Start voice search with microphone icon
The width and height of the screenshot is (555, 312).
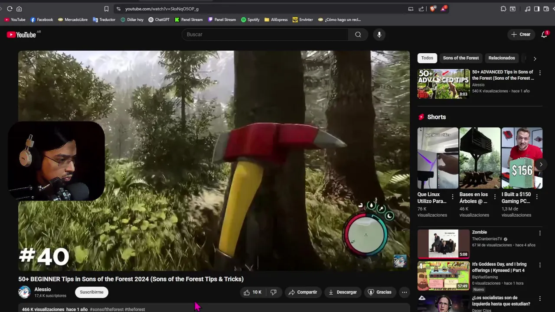379,34
